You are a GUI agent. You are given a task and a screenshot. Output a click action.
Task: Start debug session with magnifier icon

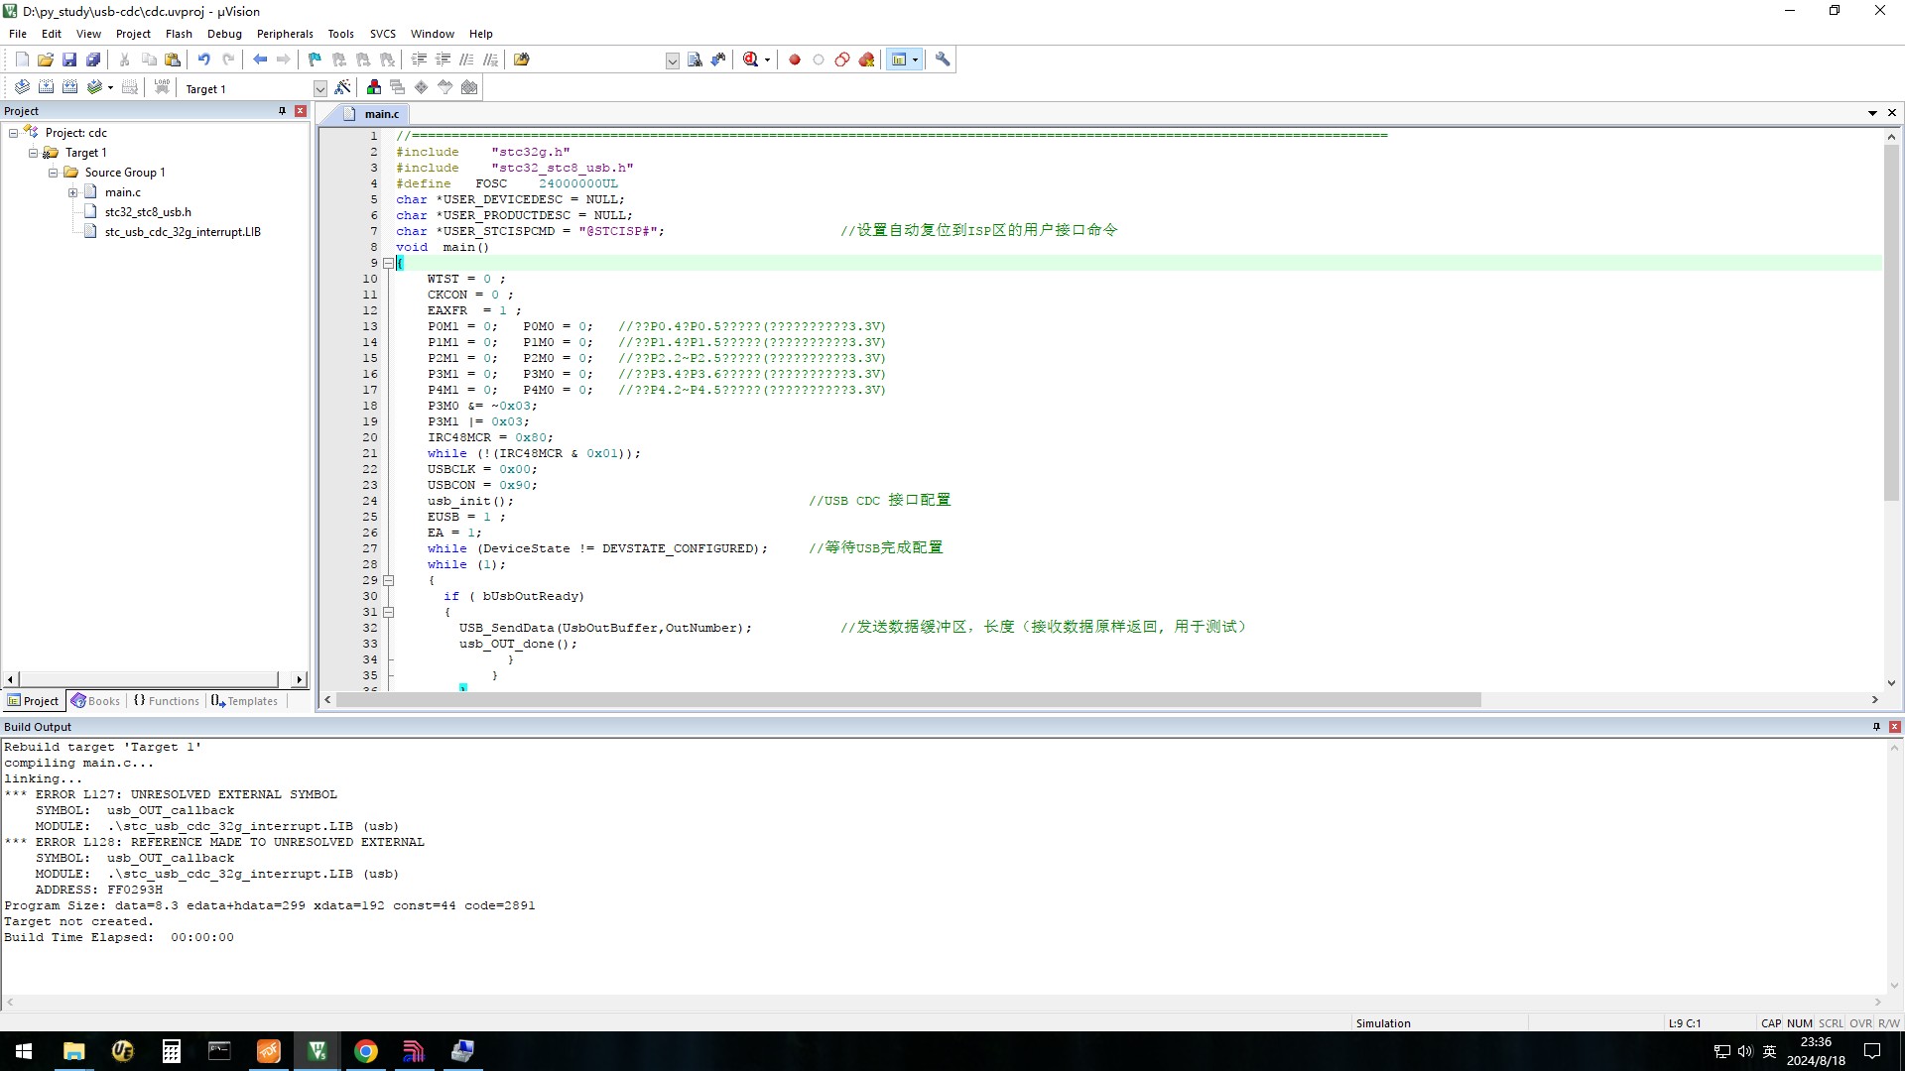[751, 59]
